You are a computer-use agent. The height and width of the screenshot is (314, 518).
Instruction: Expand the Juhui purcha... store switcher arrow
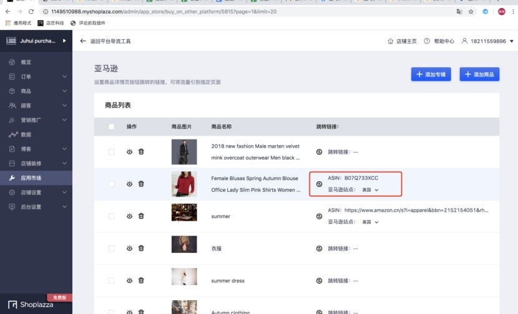click(64, 41)
